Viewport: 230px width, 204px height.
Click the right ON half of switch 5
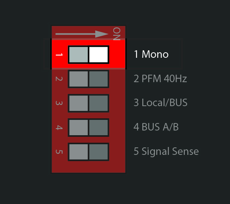[98, 152]
